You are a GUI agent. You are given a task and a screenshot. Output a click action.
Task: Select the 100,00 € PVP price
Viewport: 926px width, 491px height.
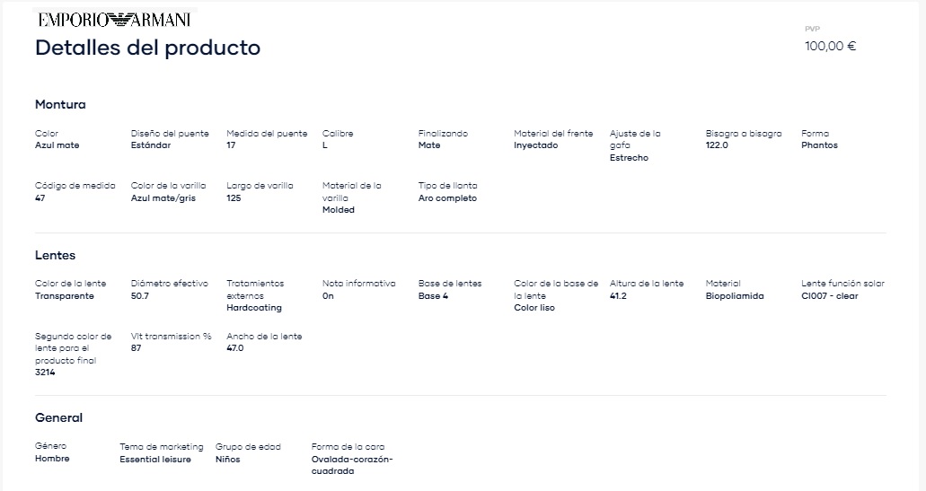click(x=830, y=46)
